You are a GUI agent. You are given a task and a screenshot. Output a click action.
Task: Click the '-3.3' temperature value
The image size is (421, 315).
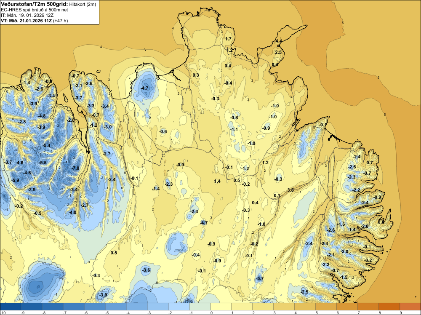pyautogui.click(x=91, y=106)
